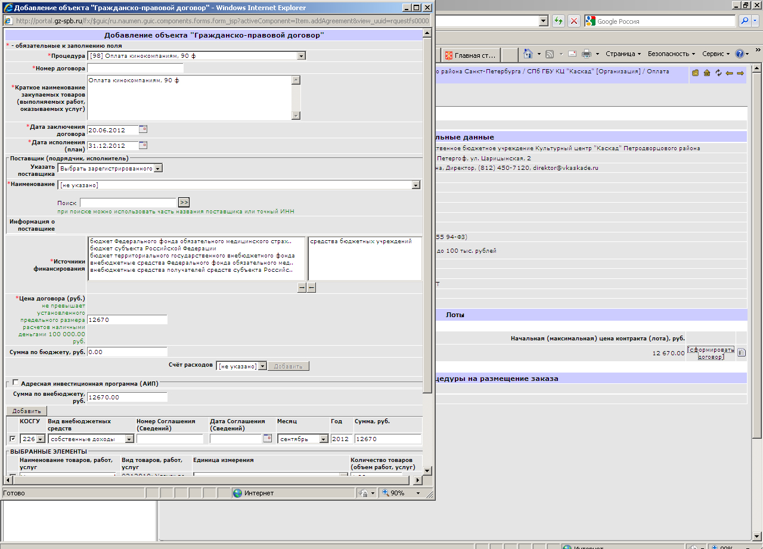Image resolution: width=763 pixels, height=549 pixels.
Task: Click Номер Соглашения input field
Action: pyautogui.click(x=170, y=439)
